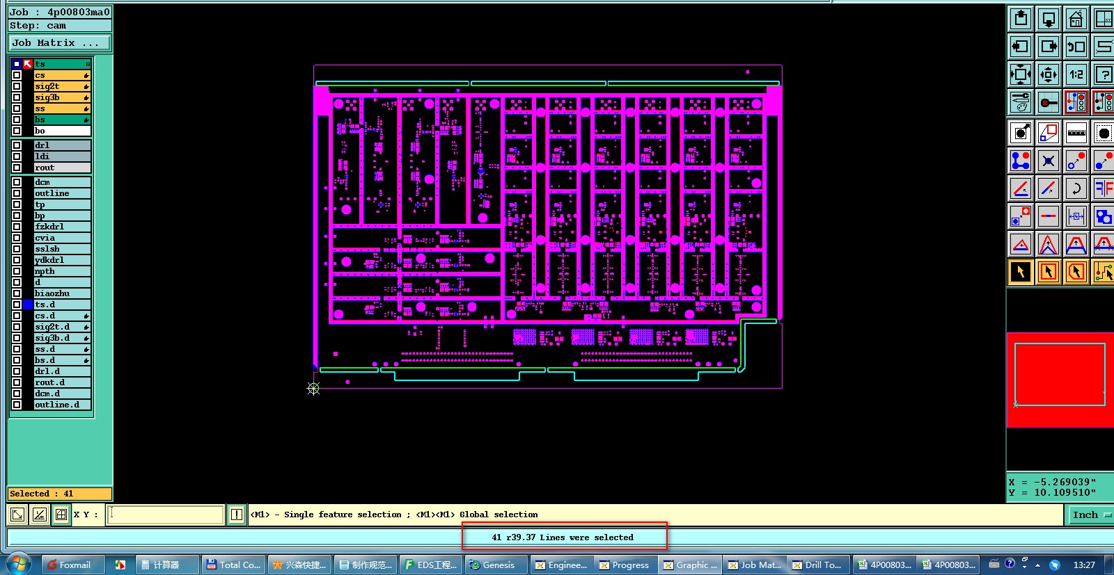Click the red overview thumbnail panel

(x=1060, y=380)
